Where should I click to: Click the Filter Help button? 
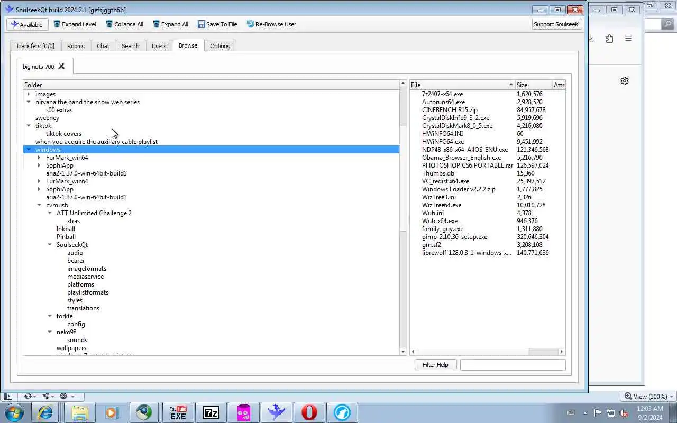[x=435, y=365]
